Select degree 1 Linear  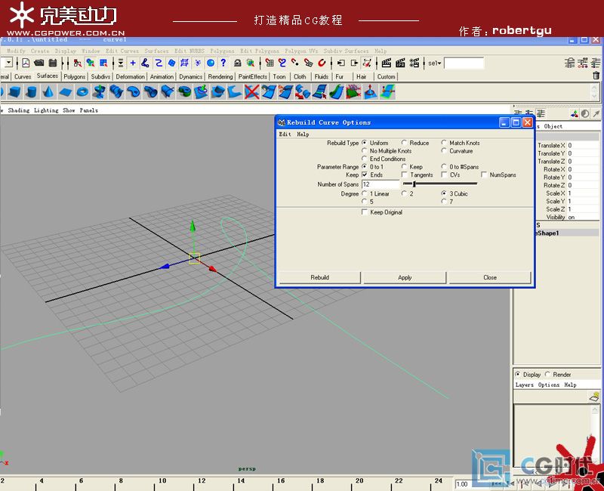click(x=365, y=193)
